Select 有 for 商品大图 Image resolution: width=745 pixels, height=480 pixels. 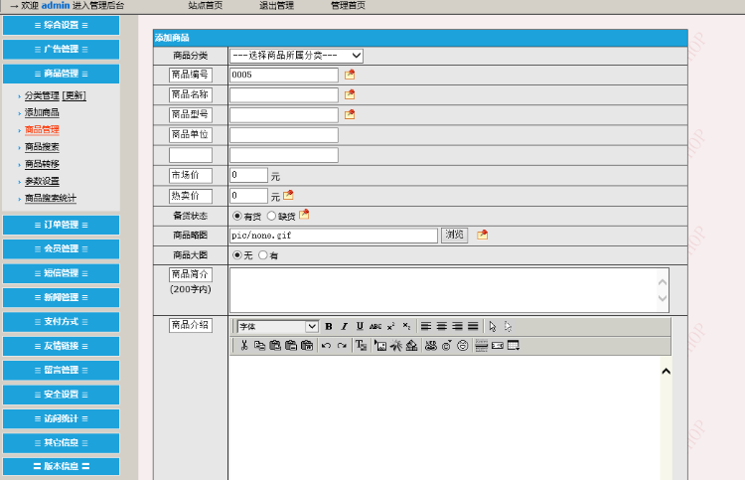point(263,254)
